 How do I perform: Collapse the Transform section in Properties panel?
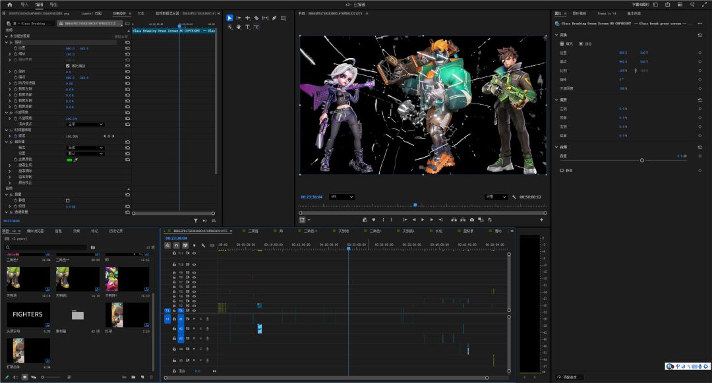click(556, 35)
